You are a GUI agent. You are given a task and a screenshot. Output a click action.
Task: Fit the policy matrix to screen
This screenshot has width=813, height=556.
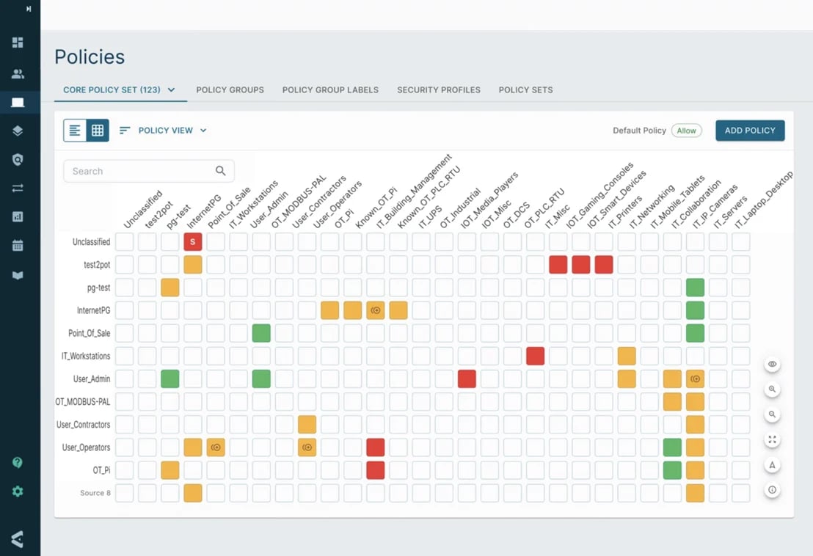[x=772, y=439]
